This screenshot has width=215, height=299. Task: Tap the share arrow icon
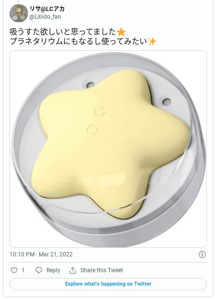pyautogui.click(x=73, y=270)
